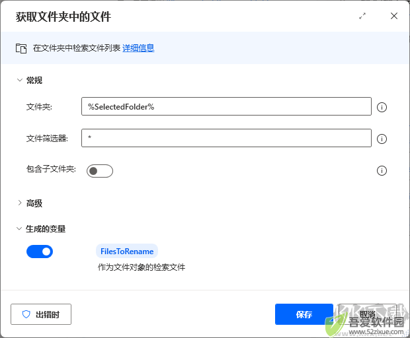Click the 包含子文件夹 label
Screen dimensions: 410x338
point(51,169)
